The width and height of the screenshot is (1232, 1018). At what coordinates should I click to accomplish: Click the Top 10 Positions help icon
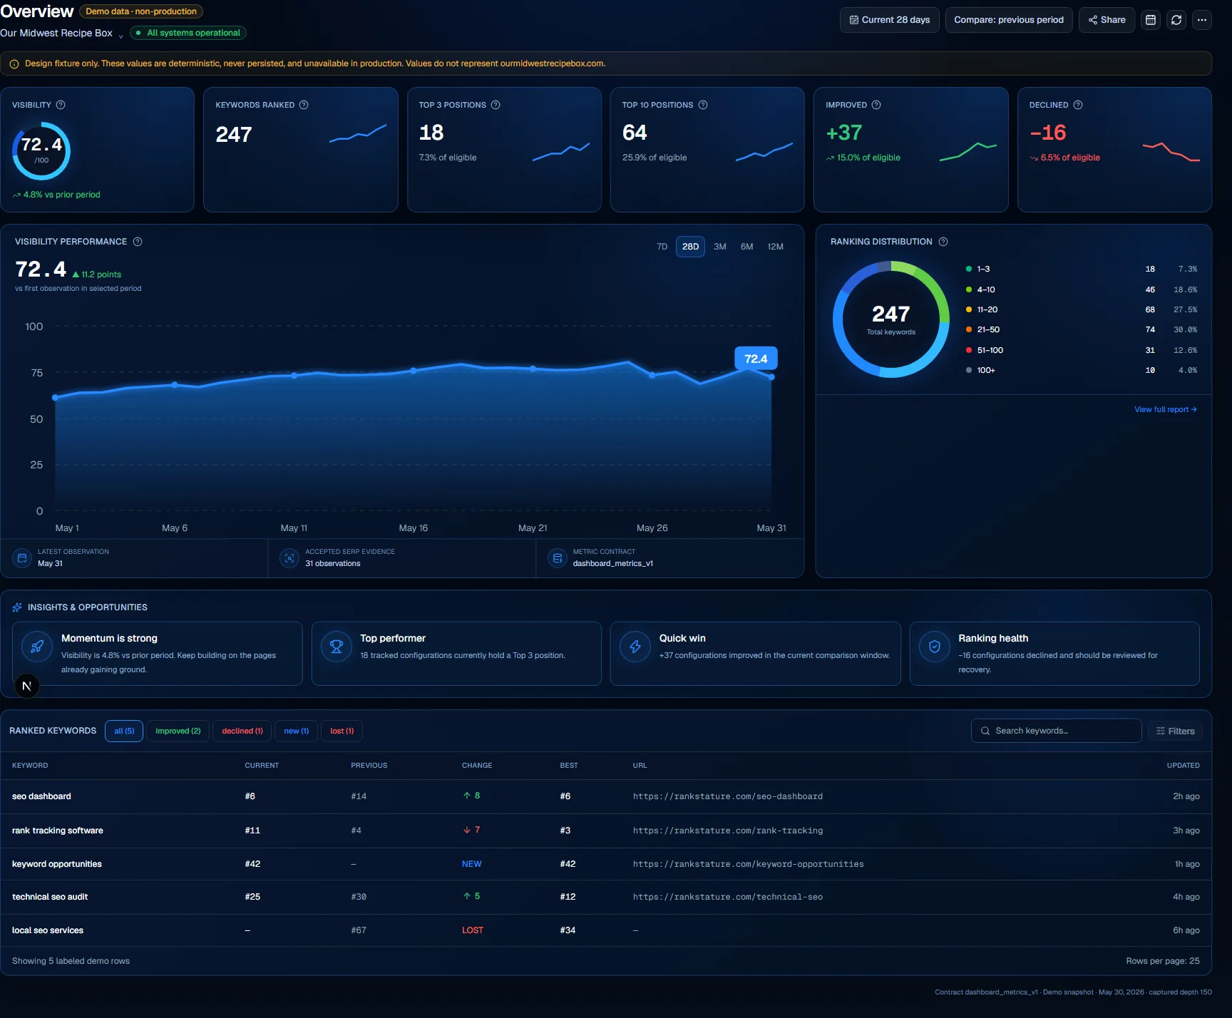click(703, 105)
